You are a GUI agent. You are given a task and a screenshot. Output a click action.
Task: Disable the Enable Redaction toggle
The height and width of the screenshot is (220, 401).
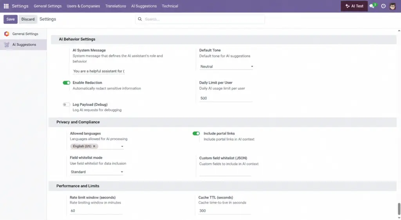coord(67,83)
